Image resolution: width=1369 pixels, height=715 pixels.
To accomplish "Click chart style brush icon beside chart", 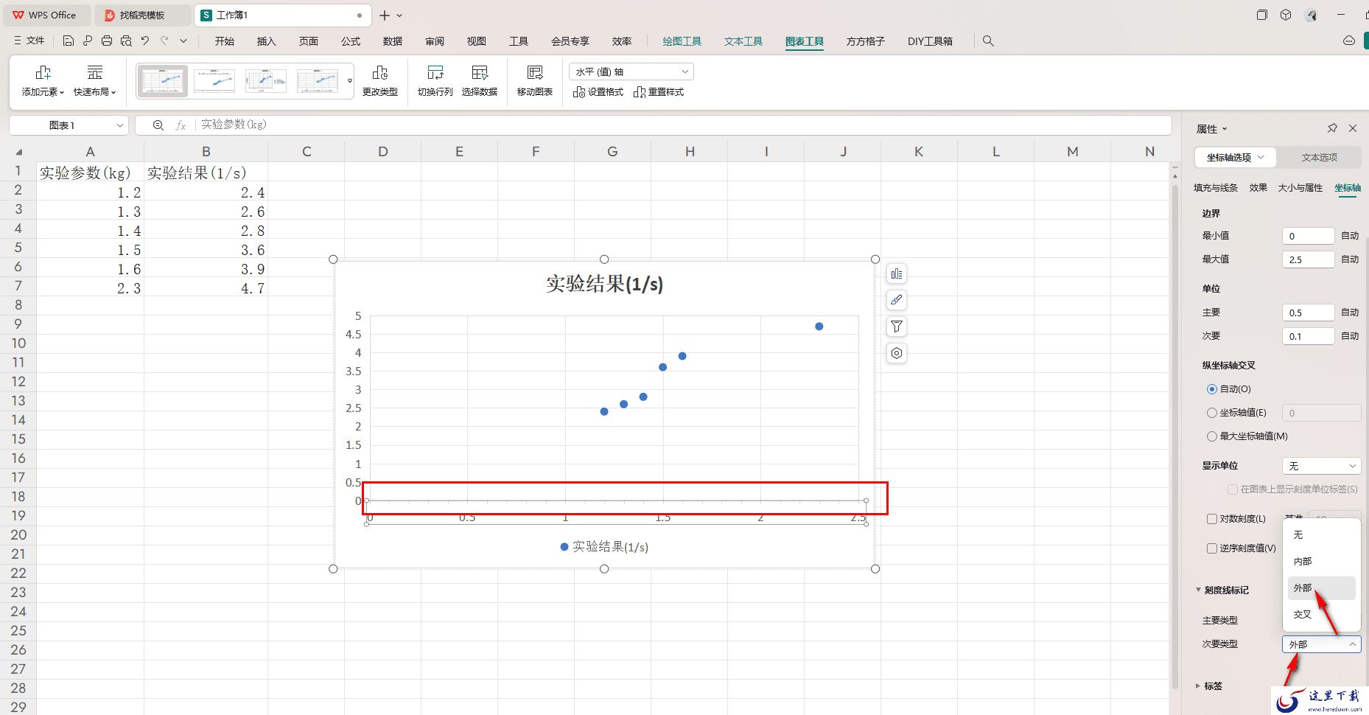I will pyautogui.click(x=897, y=300).
